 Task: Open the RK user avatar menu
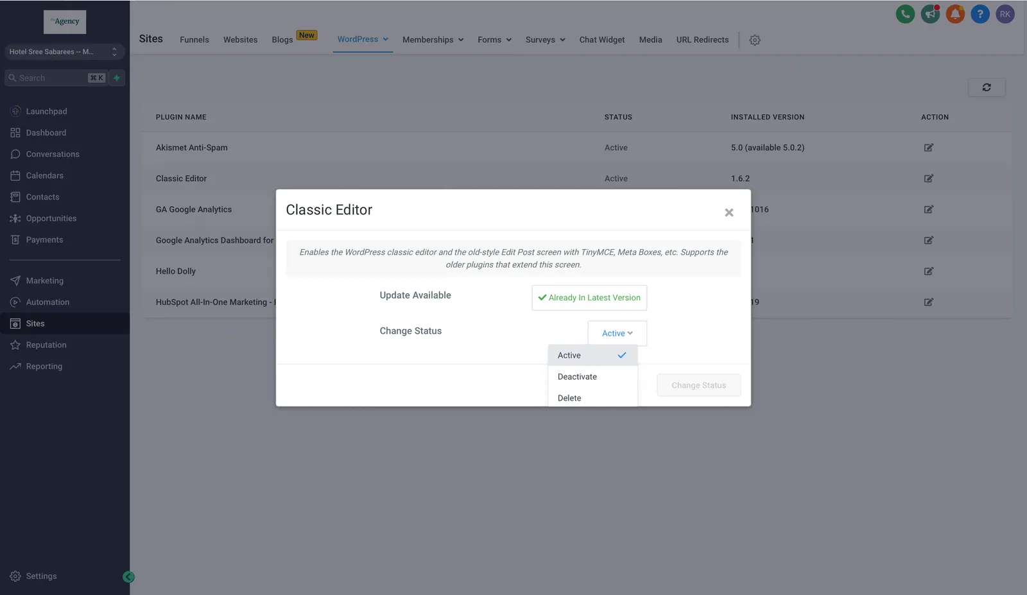pyautogui.click(x=1005, y=14)
